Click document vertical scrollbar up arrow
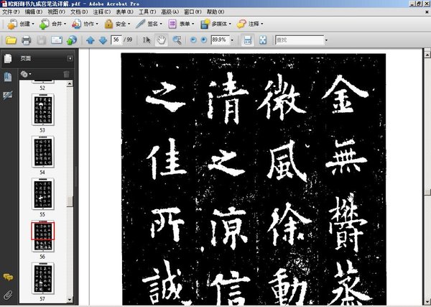Screen dimensions: 431x307 (427, 55)
